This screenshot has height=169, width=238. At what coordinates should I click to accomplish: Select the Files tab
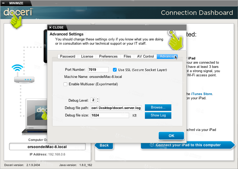click(x=127, y=57)
